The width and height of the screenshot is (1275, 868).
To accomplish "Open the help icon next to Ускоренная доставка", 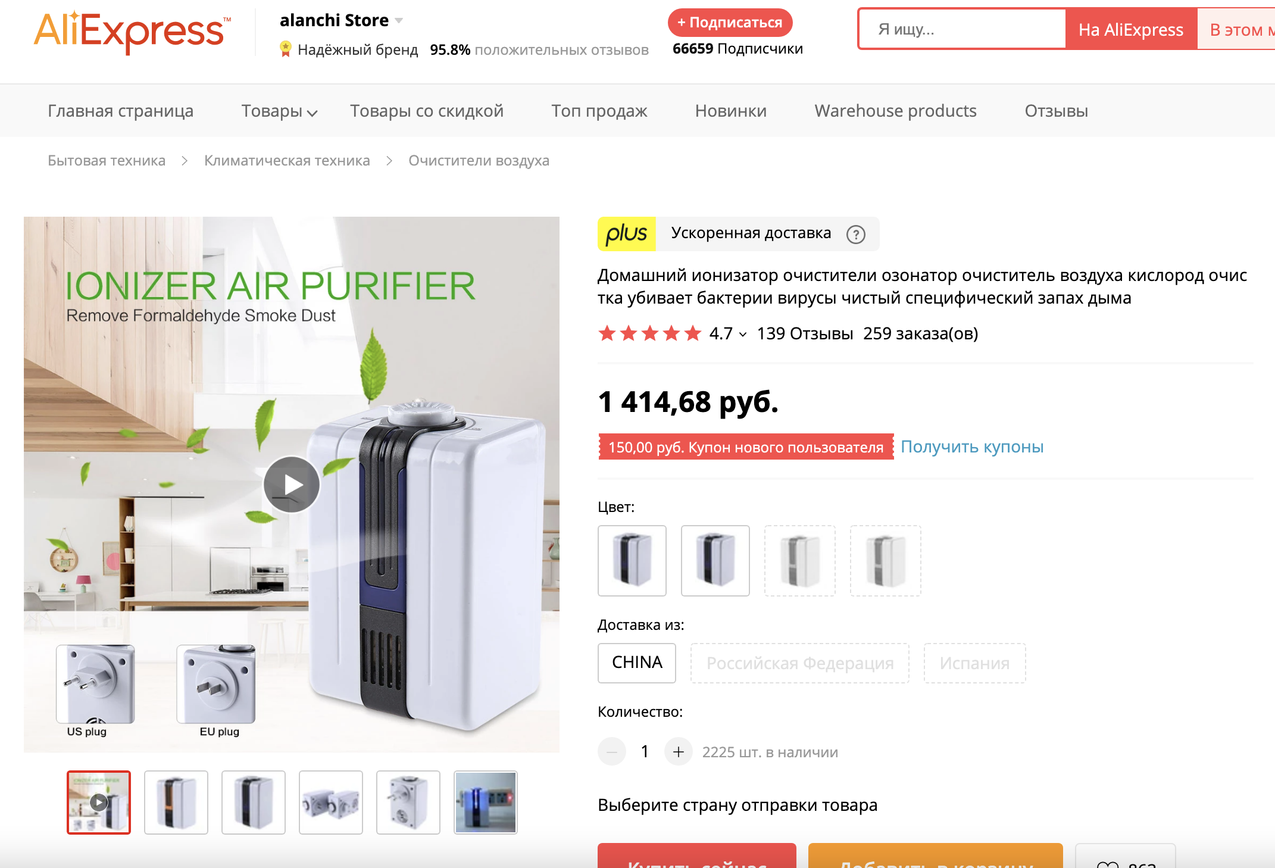I will tap(856, 235).
